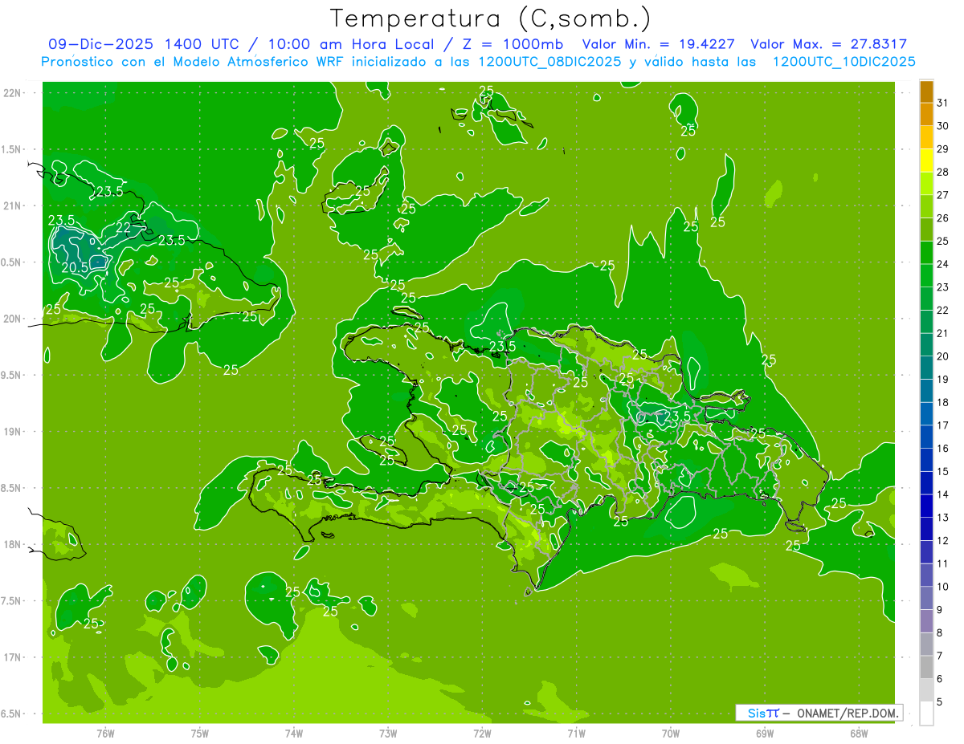Click the "8" value on the color legend
Image resolution: width=964 pixels, height=744 pixels.
tap(940, 632)
